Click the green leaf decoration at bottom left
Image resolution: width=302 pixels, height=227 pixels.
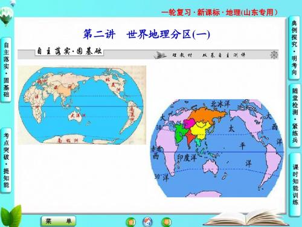click(x=11, y=216)
